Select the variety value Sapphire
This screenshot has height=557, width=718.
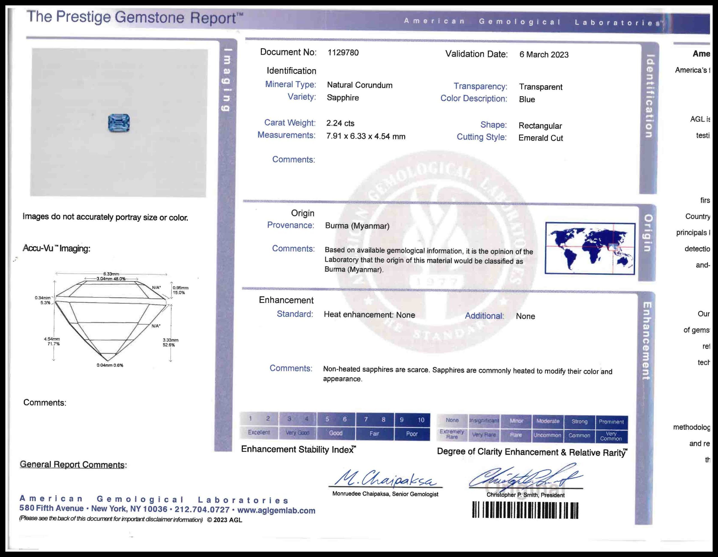click(x=342, y=98)
